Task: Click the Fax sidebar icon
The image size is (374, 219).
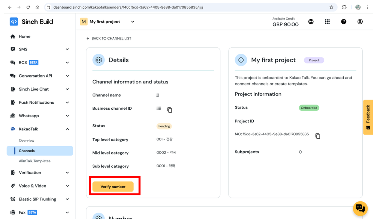Action: (13, 212)
